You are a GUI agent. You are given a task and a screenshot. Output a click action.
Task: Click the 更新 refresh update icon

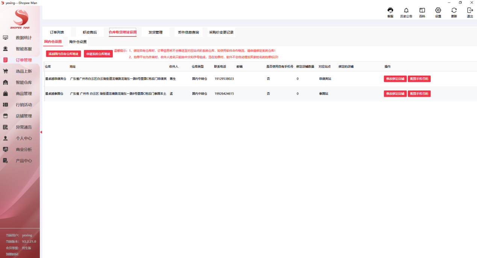[x=454, y=12]
